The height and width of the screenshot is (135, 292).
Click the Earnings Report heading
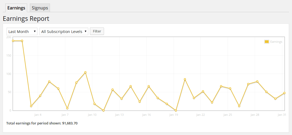point(26,19)
